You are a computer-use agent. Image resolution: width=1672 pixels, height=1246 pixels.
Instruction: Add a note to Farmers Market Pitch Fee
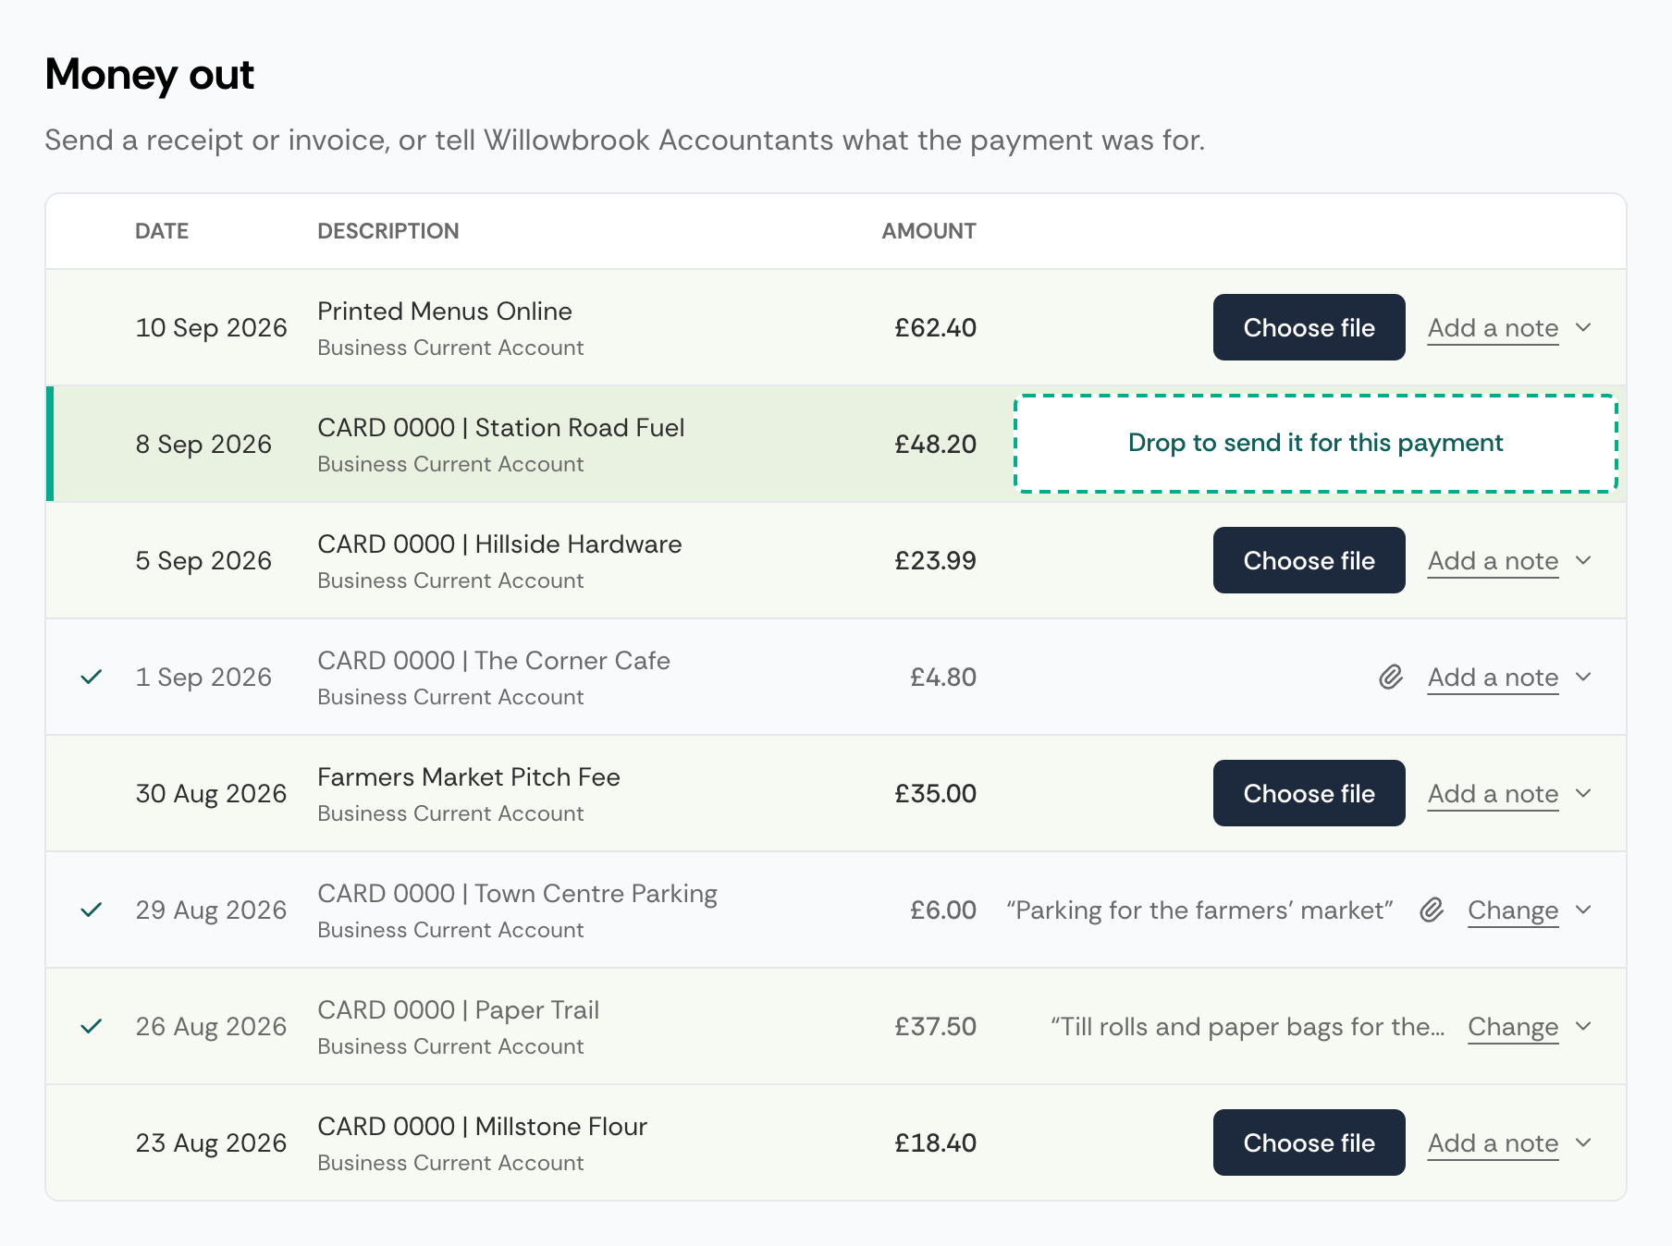1493,794
